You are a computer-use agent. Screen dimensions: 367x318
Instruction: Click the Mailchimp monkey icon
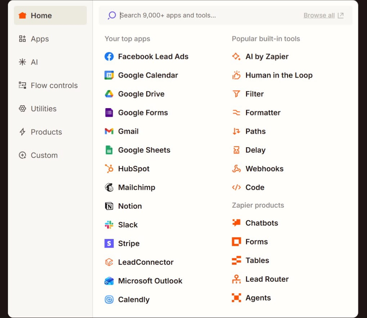click(109, 187)
